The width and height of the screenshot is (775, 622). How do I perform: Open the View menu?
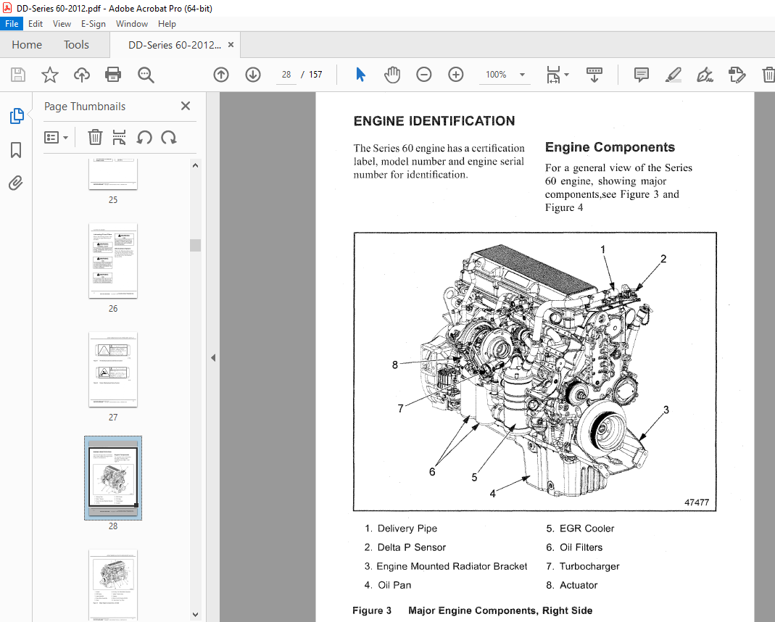pos(62,24)
